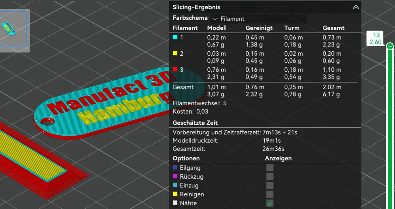
Task: Click the Optionen heading
Action: click(x=186, y=158)
